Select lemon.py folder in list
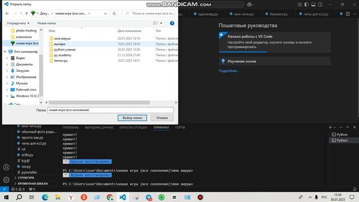Screen dimensions: 359x202 (x=61, y=61)
